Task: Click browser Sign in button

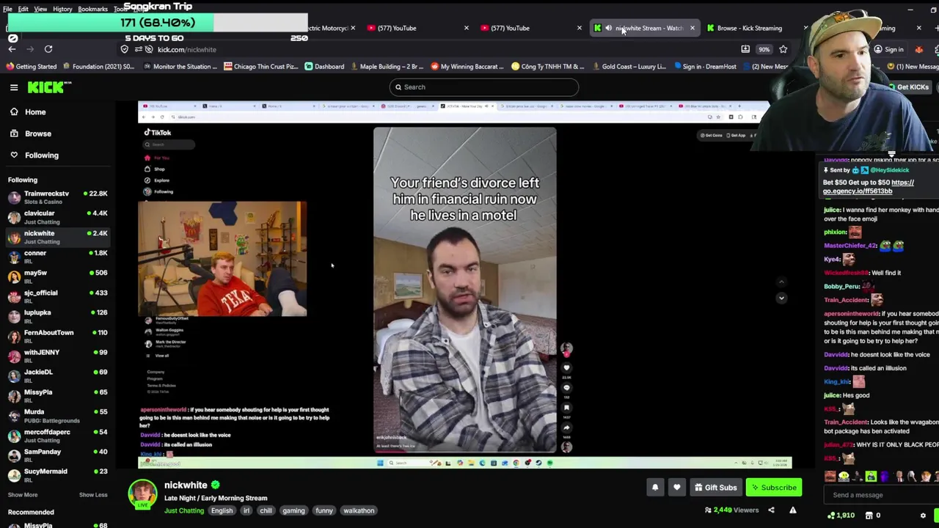Action: [x=888, y=49]
